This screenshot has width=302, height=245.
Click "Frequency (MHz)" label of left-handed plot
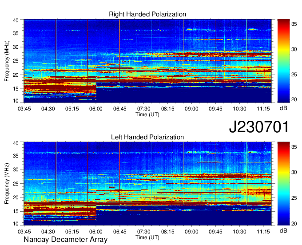tap(7, 184)
